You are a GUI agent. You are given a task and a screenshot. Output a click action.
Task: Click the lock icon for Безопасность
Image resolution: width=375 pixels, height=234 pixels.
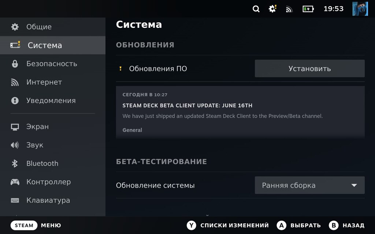click(x=15, y=64)
